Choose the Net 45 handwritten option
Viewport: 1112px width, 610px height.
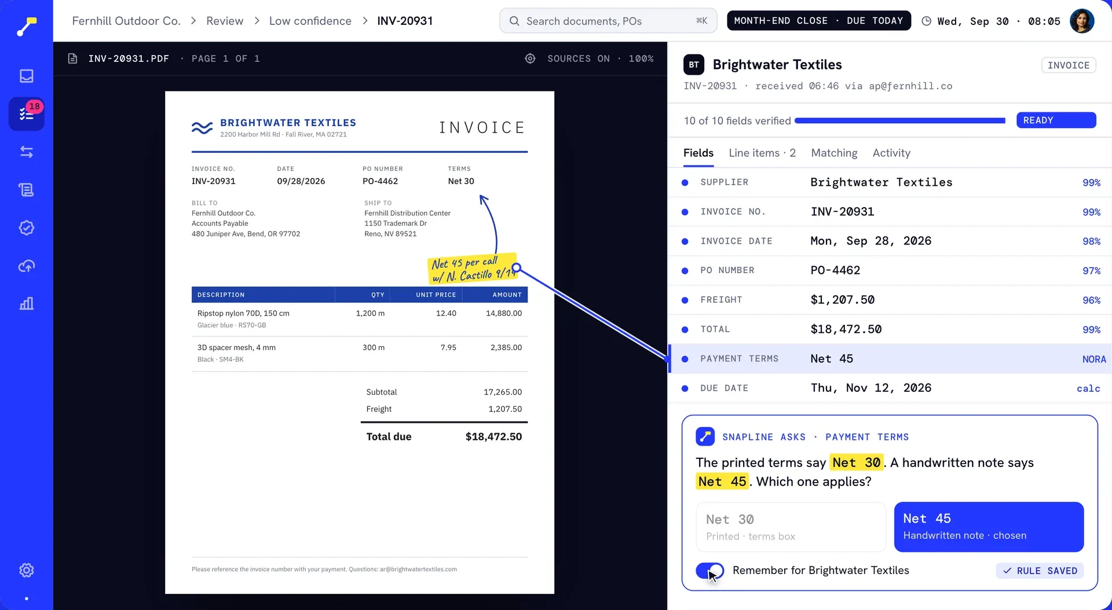(989, 527)
